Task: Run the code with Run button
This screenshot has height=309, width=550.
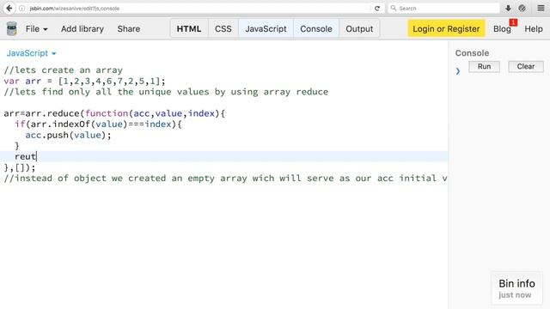Action: (484, 67)
